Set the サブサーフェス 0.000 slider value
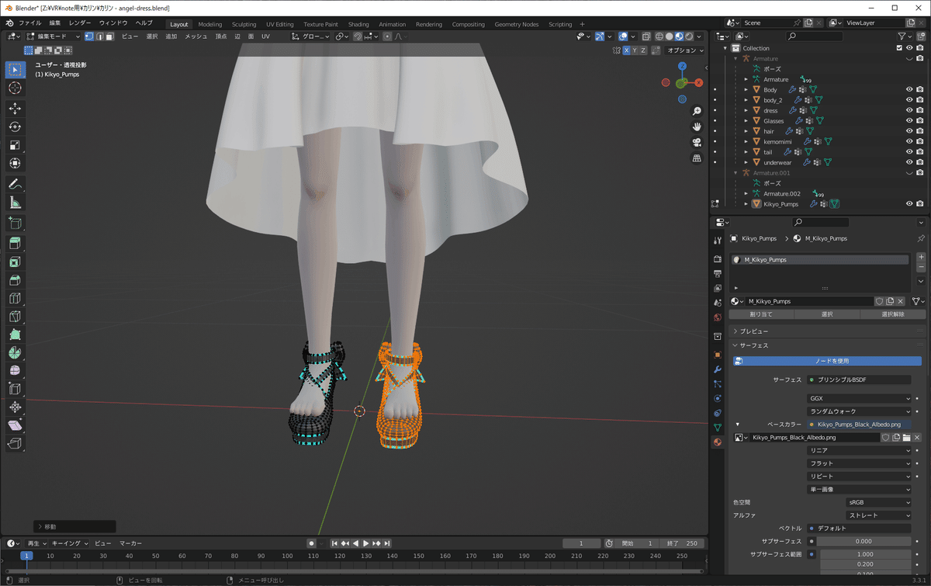931x586 pixels. pyautogui.click(x=864, y=541)
